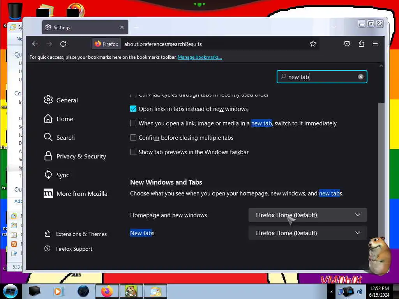Open the Firefox hamburger application menu

(375, 44)
